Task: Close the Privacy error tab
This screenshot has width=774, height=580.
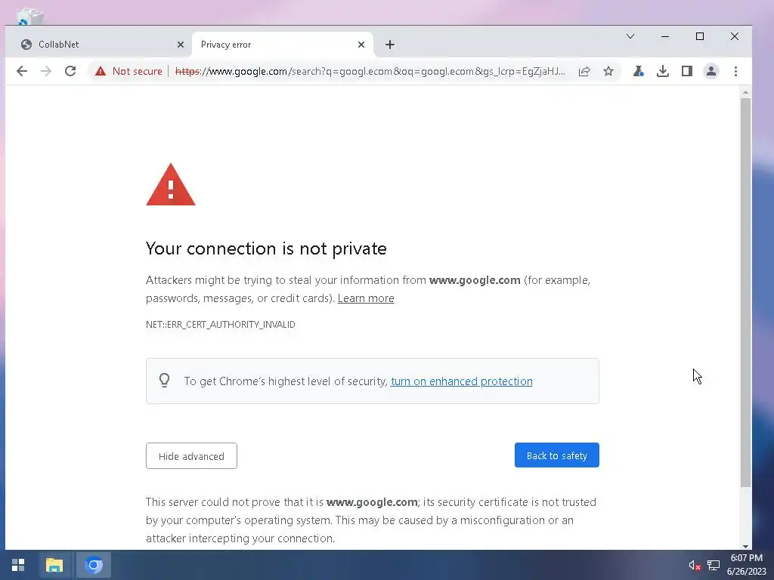Action: pyautogui.click(x=361, y=45)
